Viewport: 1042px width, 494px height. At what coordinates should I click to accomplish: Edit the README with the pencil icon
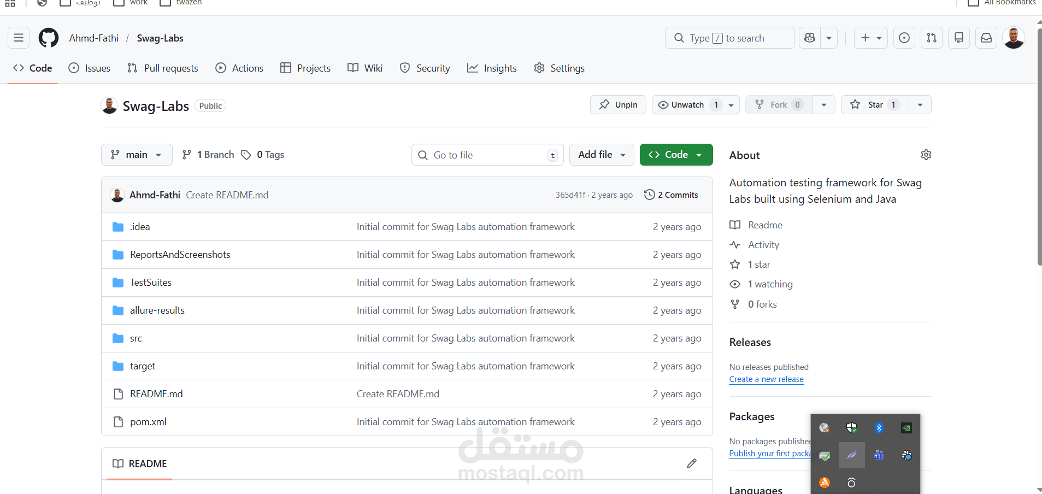pyautogui.click(x=691, y=463)
